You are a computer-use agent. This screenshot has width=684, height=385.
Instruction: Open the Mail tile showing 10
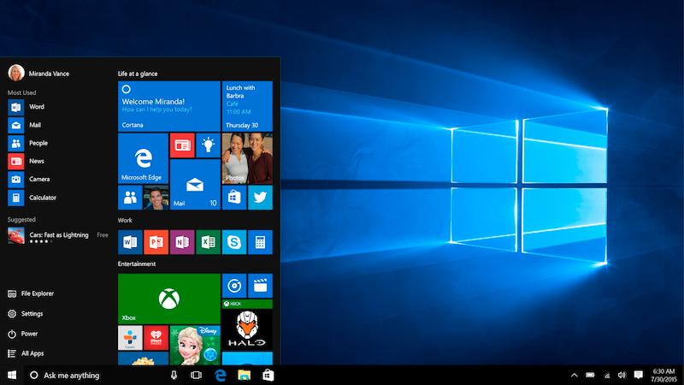195,185
